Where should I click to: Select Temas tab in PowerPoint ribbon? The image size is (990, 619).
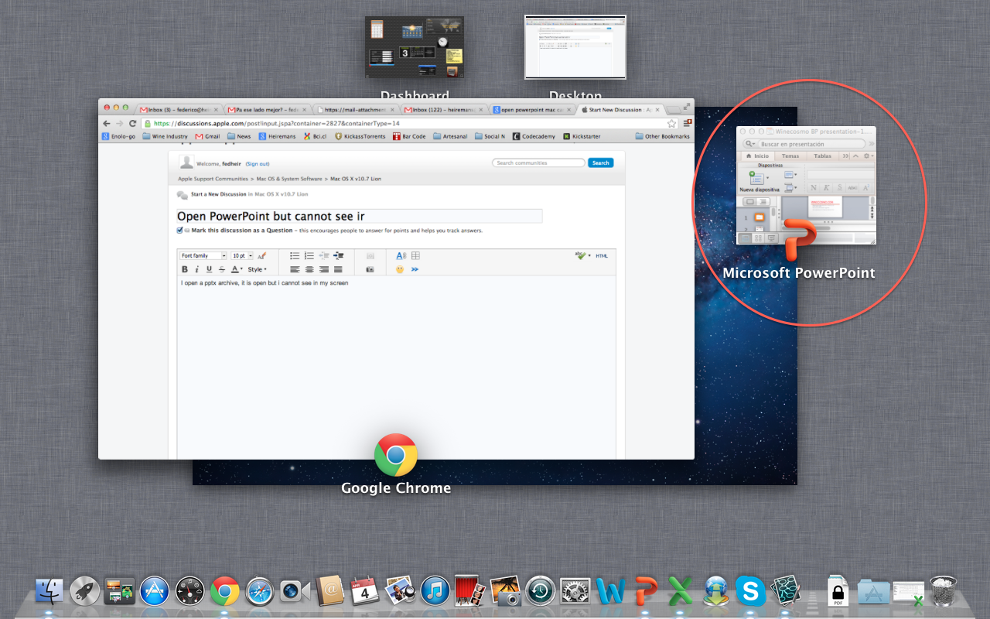point(790,156)
